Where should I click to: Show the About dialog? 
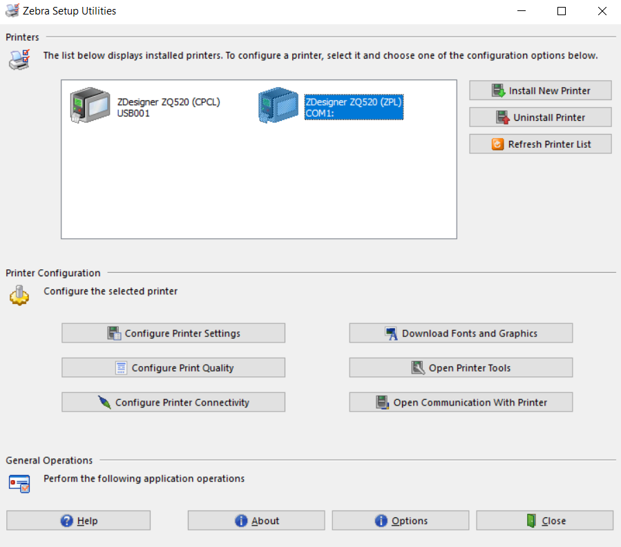[256, 520]
